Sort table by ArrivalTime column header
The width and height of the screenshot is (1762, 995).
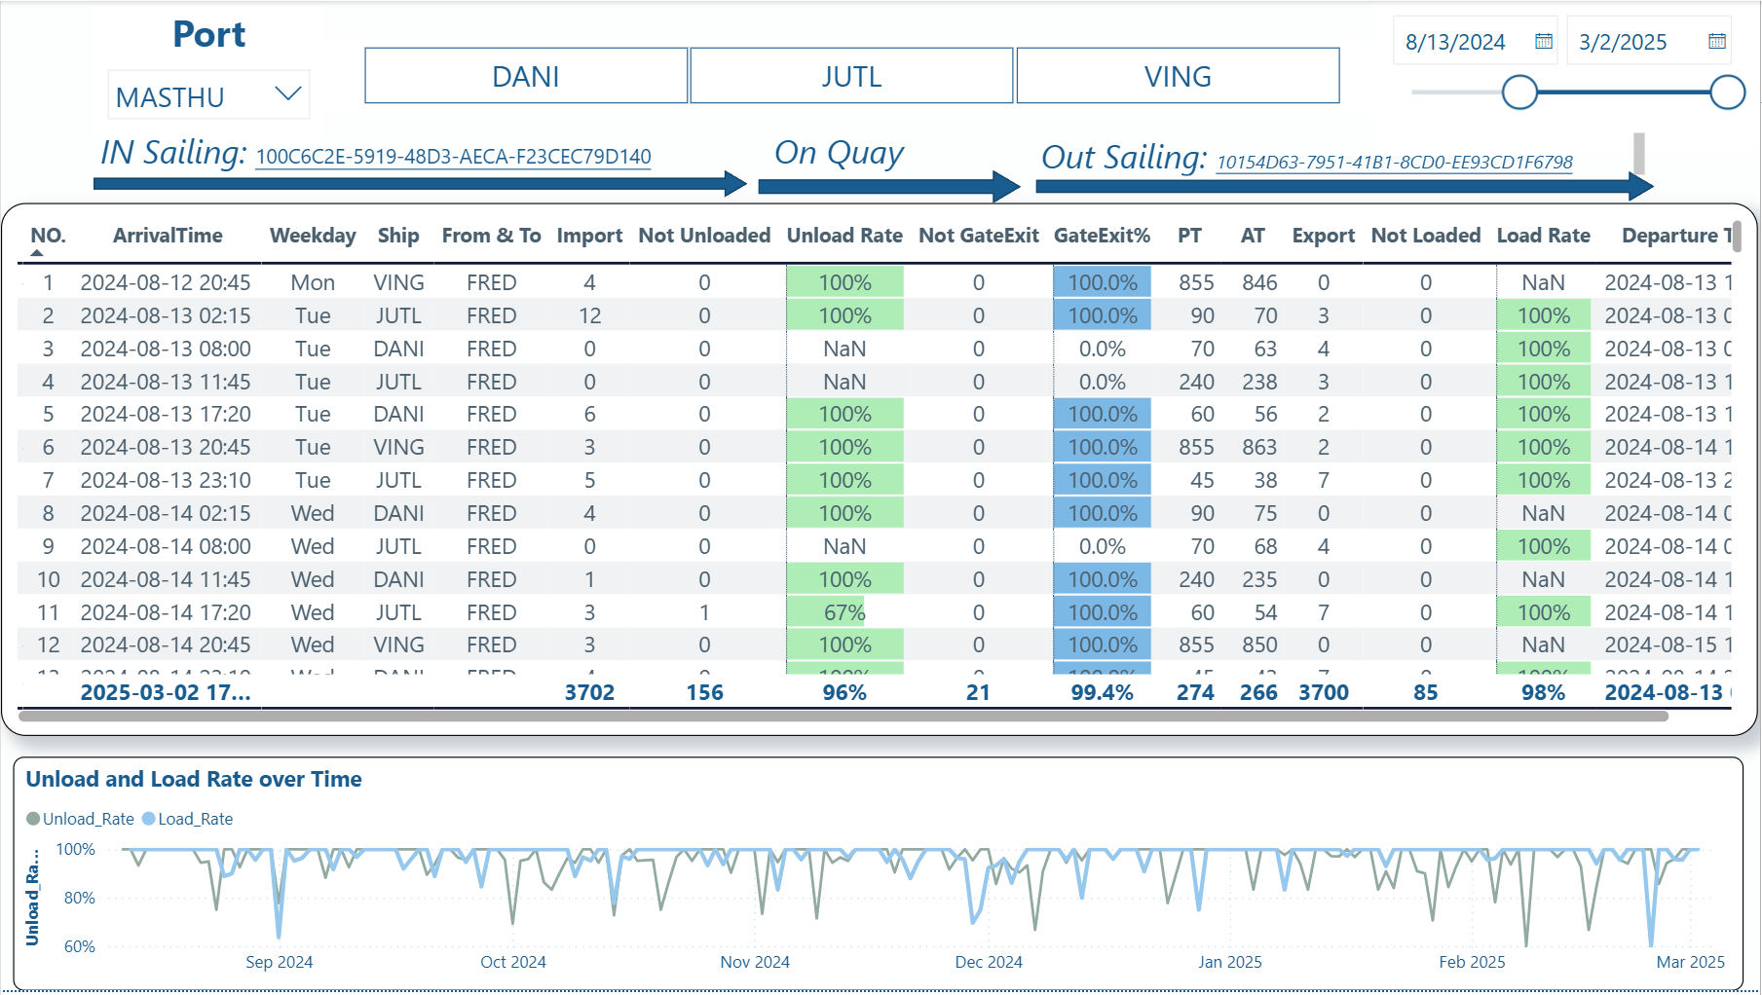168,236
